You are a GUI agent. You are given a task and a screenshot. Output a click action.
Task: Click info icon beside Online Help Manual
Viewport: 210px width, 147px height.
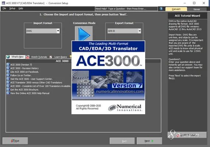coord(8,93)
